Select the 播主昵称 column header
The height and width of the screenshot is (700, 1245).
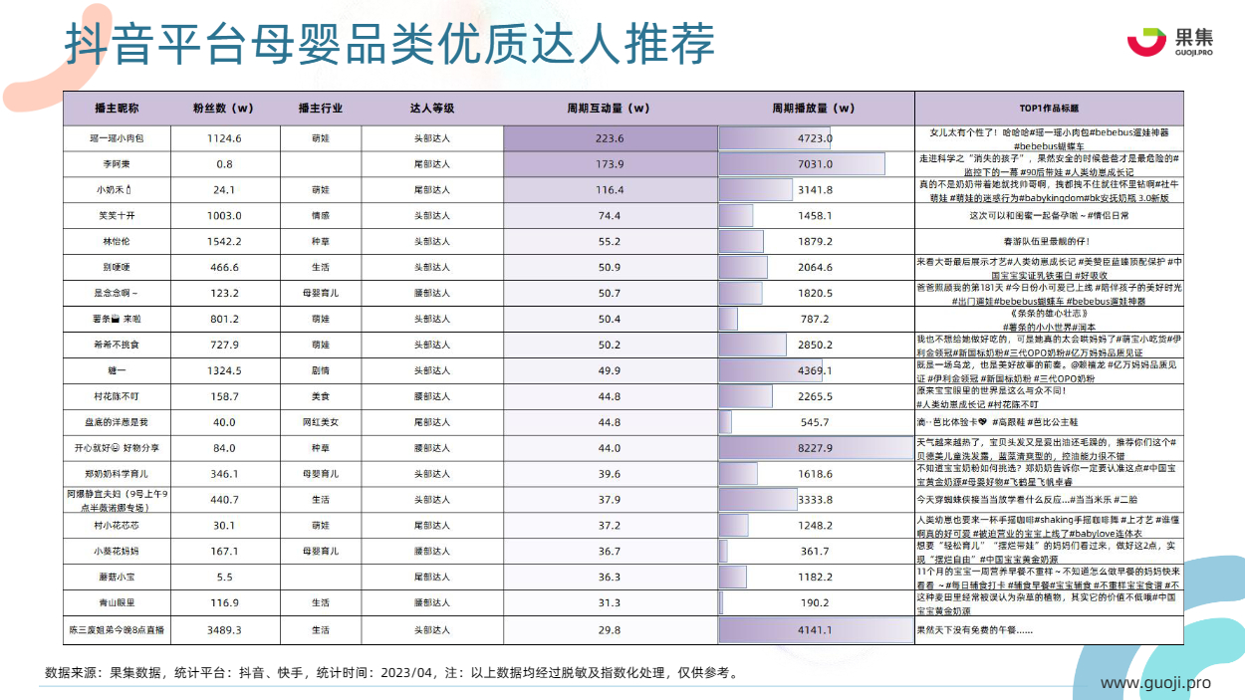[117, 109]
